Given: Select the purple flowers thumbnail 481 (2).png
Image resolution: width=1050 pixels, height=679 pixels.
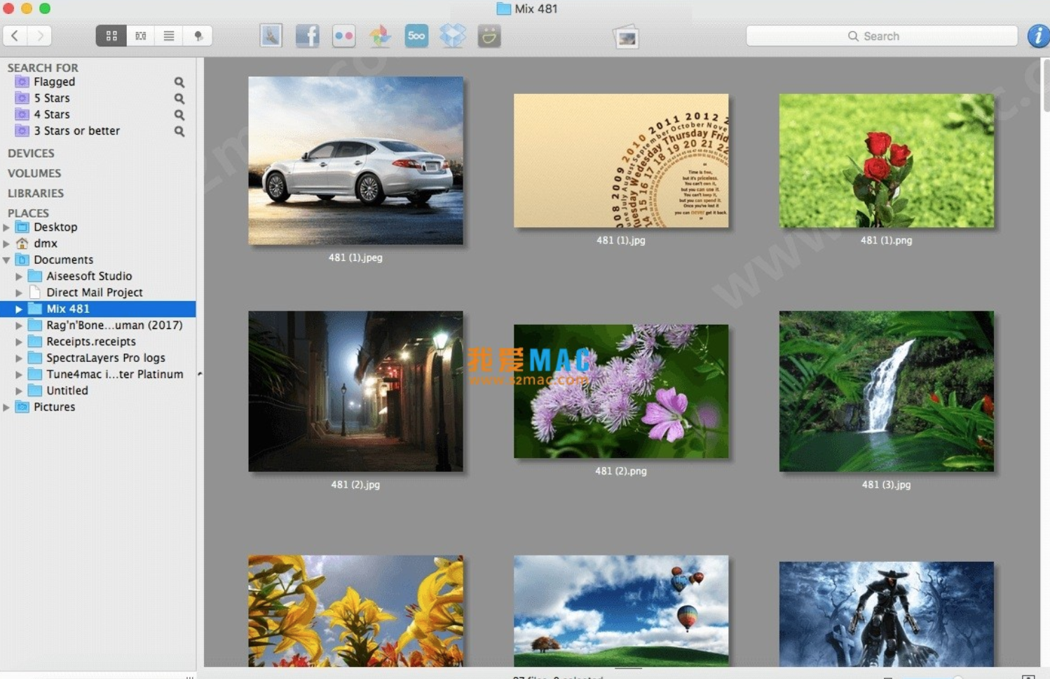Looking at the screenshot, I should point(621,391).
